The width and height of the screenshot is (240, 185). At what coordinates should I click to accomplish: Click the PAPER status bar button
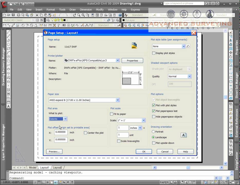(164, 182)
